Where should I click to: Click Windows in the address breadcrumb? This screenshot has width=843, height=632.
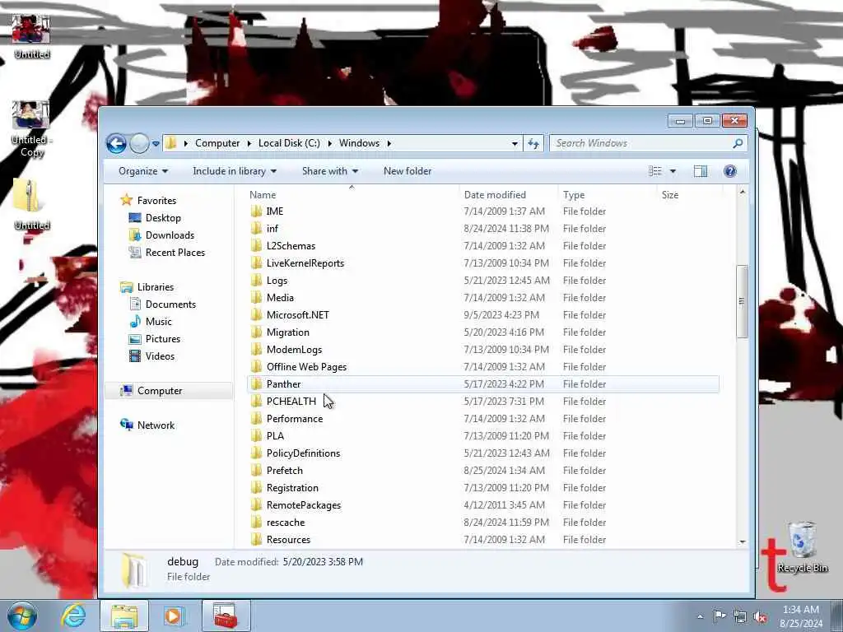(x=359, y=143)
